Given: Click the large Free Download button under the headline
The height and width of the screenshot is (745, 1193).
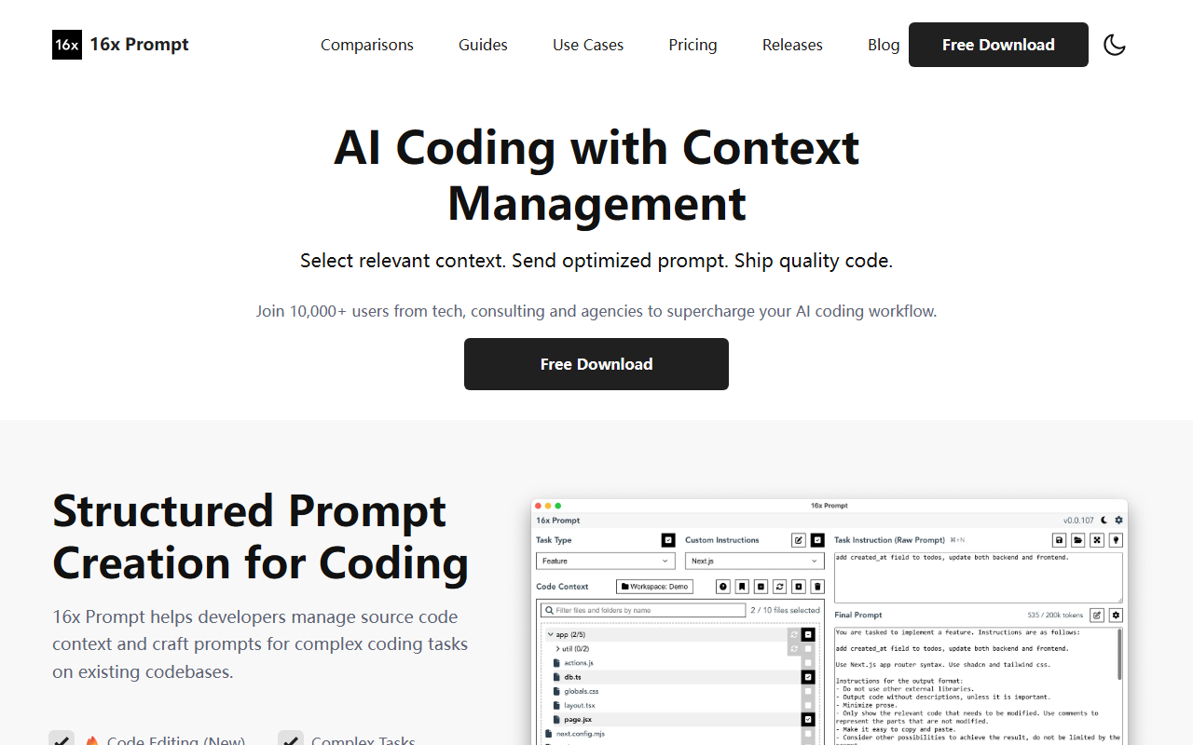Looking at the screenshot, I should (x=596, y=364).
